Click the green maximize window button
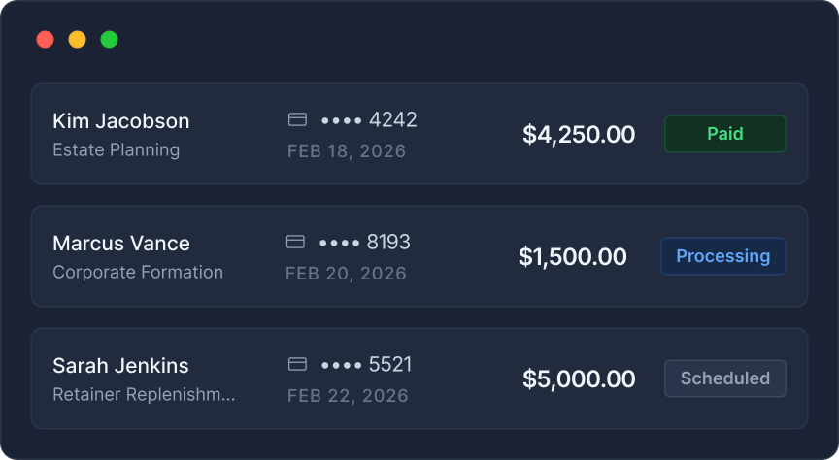 [110, 40]
